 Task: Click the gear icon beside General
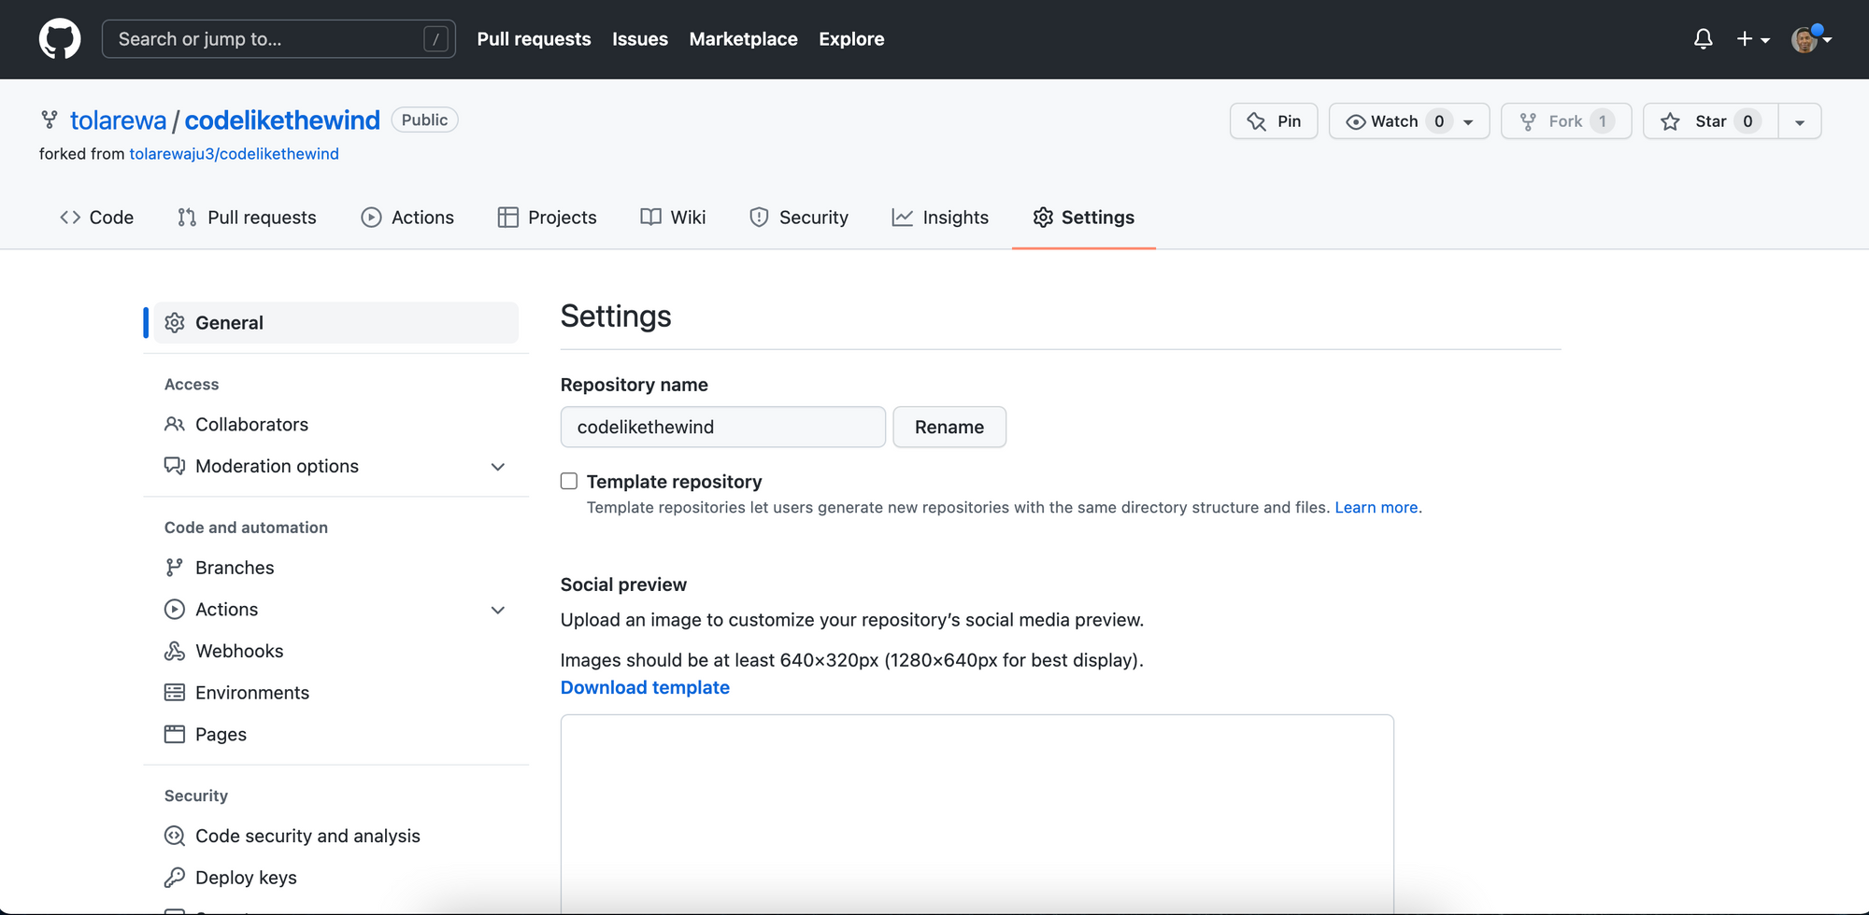(175, 323)
